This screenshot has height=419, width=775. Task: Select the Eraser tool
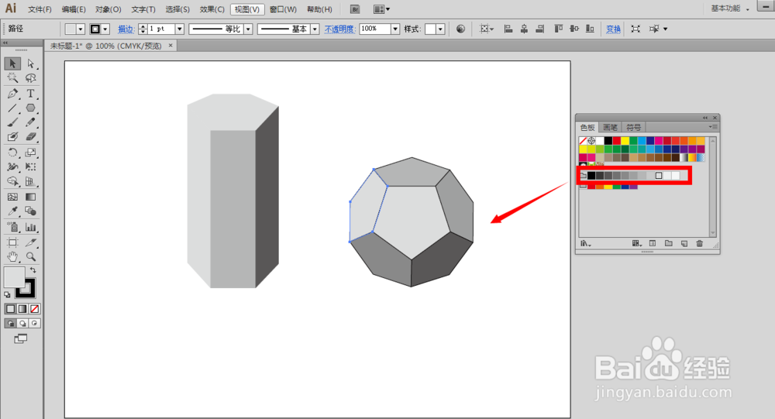pyautogui.click(x=31, y=136)
